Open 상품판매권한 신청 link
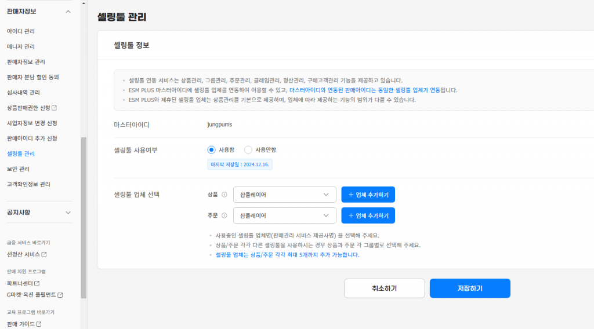Screen dimensions: 594x329 click(29, 108)
